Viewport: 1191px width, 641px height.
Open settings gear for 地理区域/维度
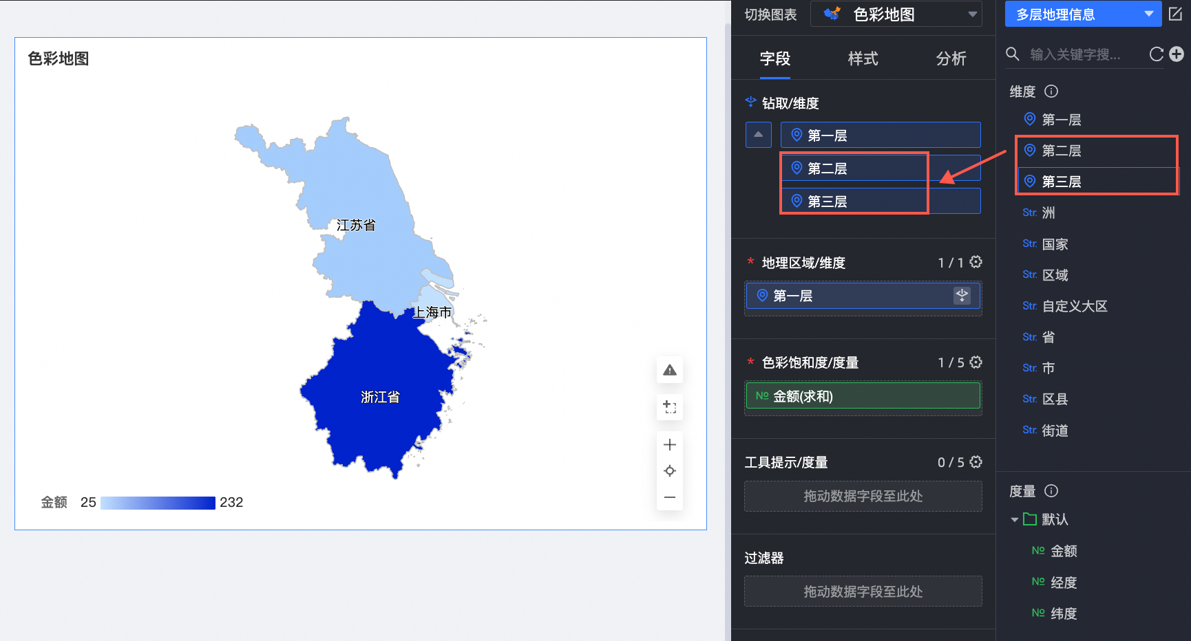point(976,262)
